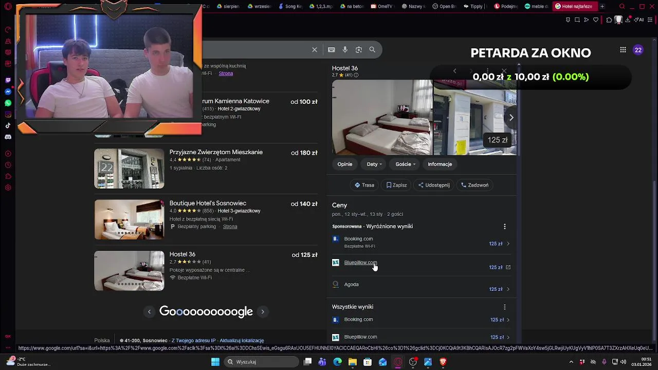Open Bluepillow external link icon
658x370 pixels.
pyautogui.click(x=508, y=267)
